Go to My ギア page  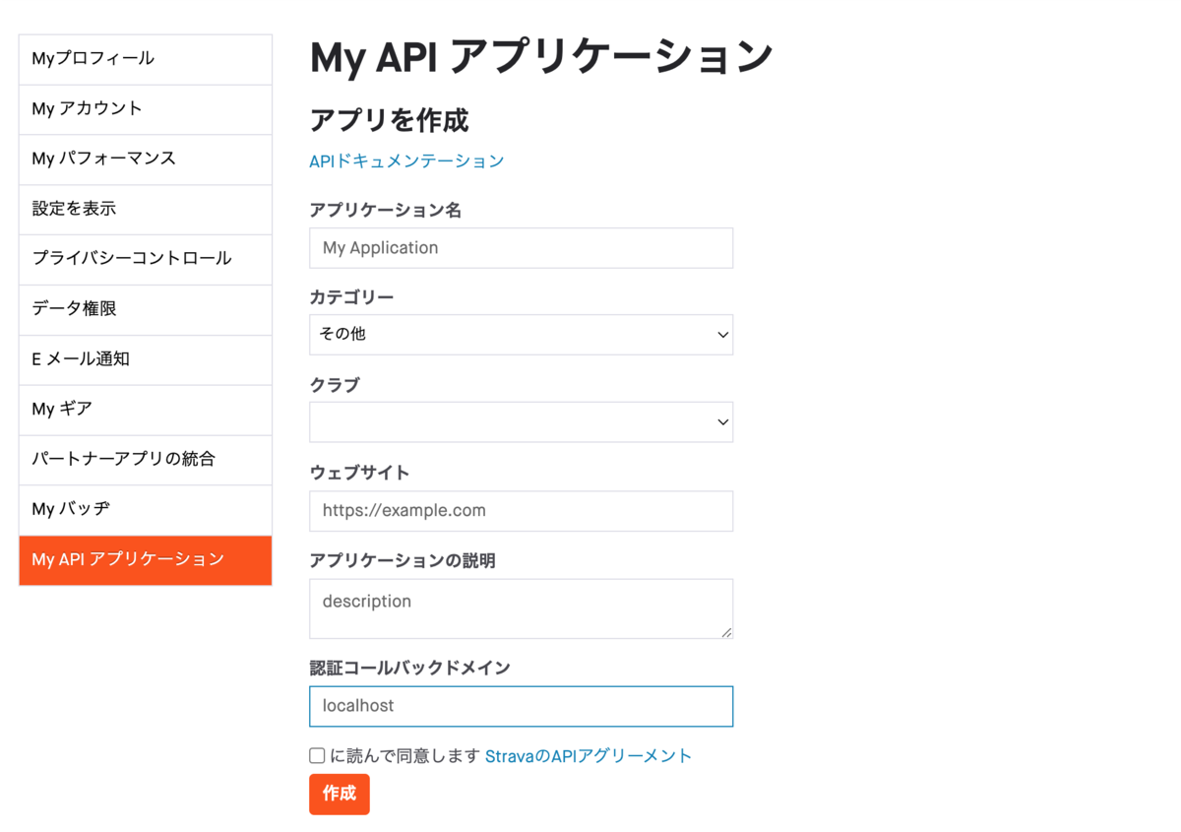tap(145, 410)
